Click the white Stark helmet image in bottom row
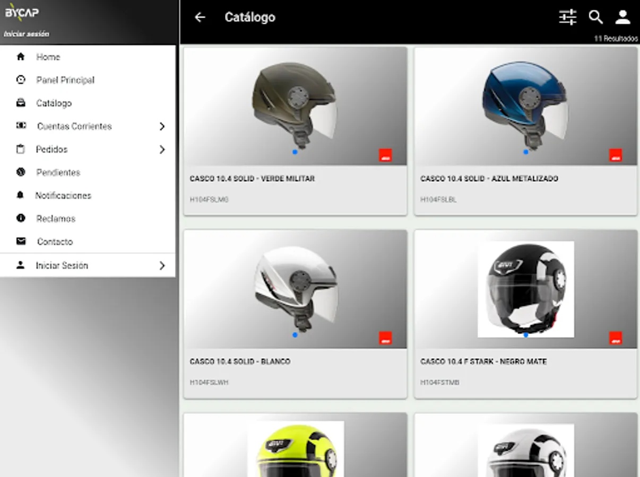Viewport: 640px width, 477px height. (525, 450)
